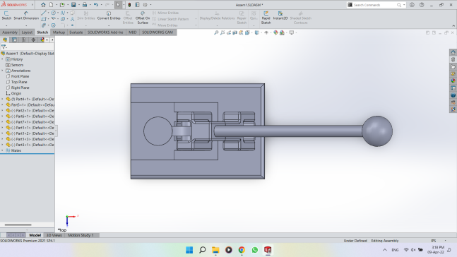Expand the History folder in the tree
The image size is (457, 257).
coord(2,59)
